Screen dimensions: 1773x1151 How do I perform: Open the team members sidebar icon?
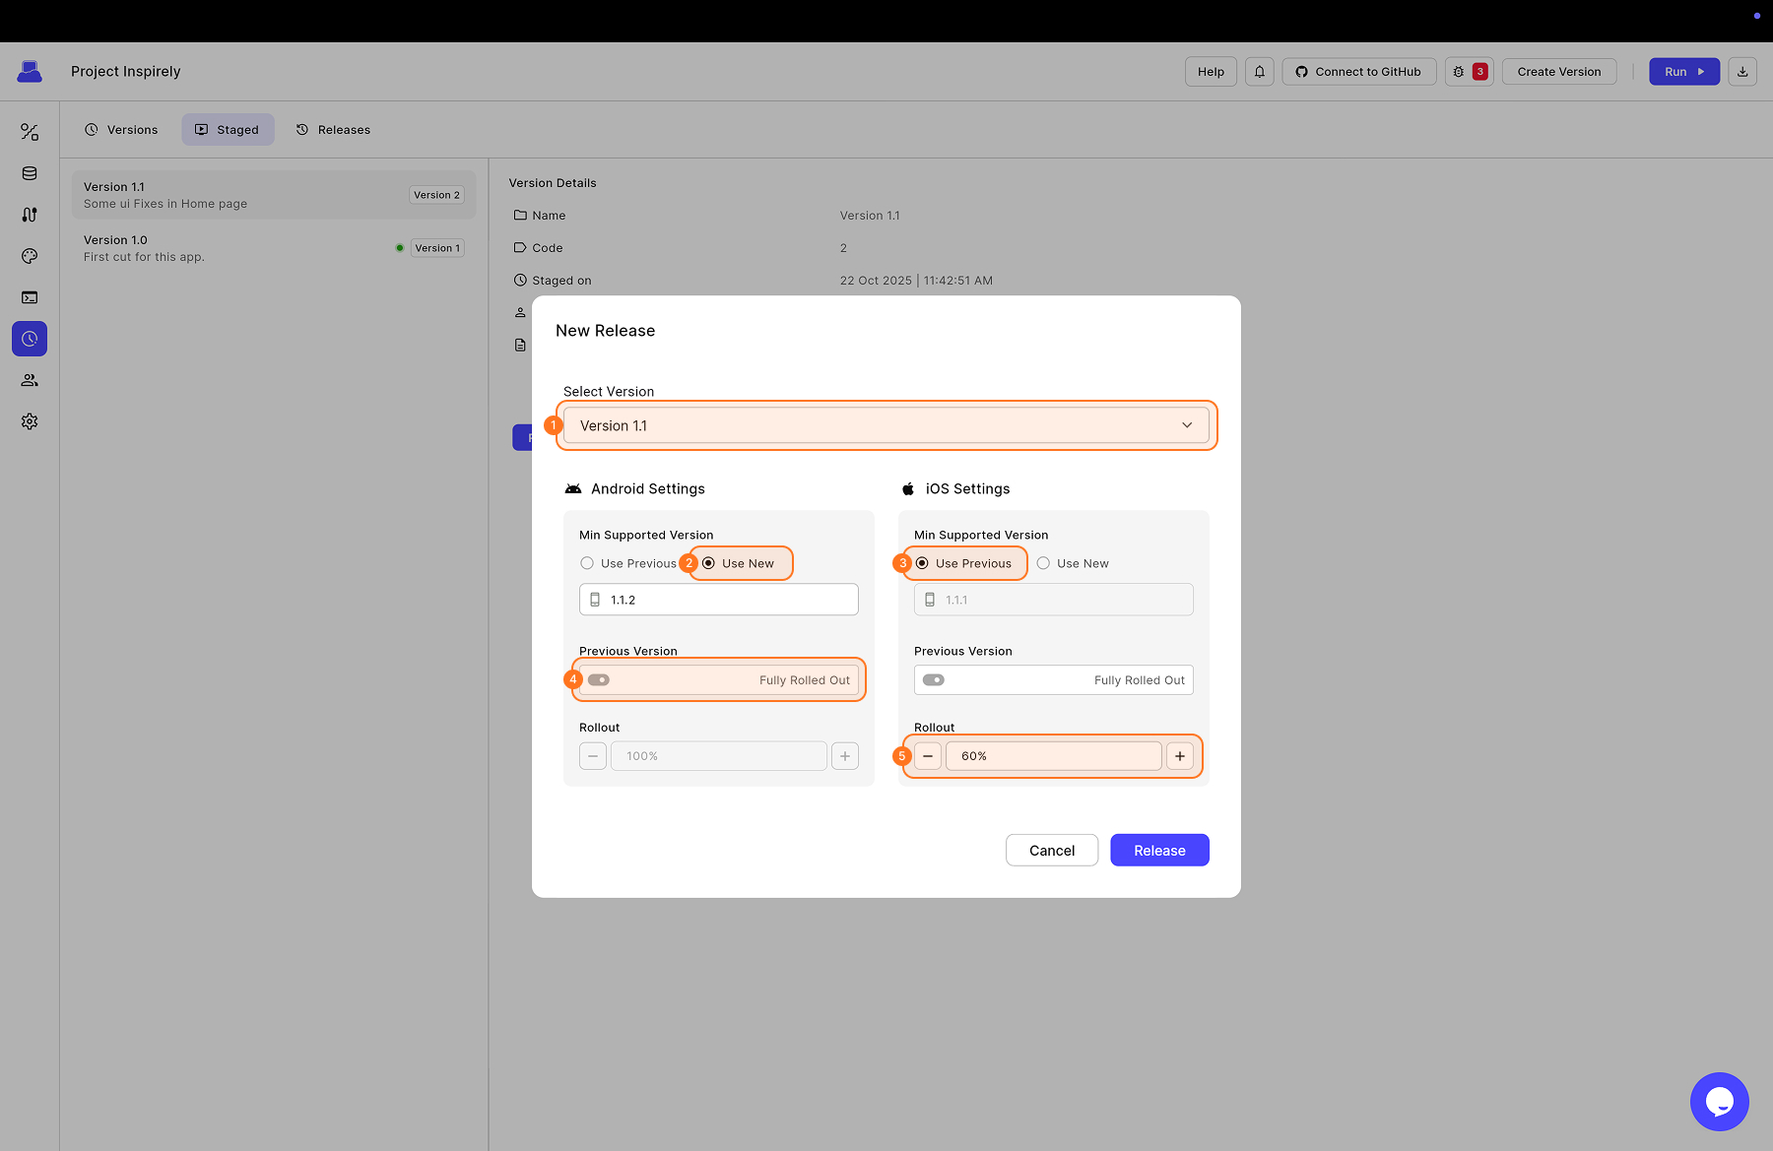(30, 380)
